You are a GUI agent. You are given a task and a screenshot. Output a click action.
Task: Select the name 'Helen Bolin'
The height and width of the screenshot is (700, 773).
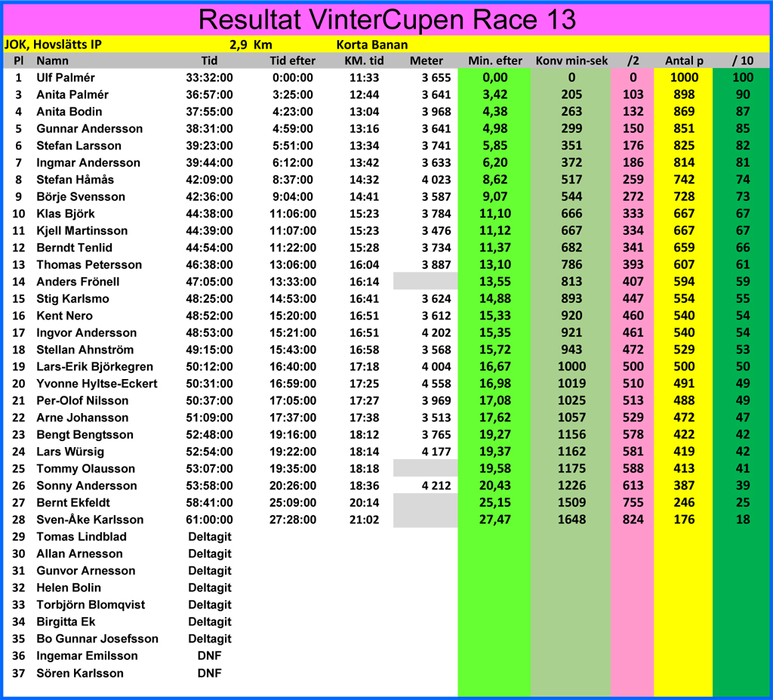point(69,588)
